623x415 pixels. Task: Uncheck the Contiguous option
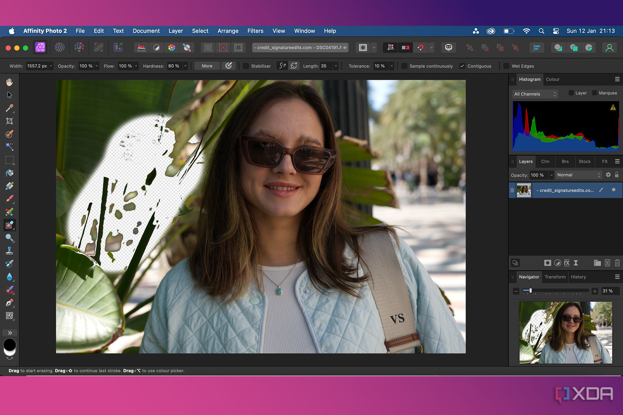pos(462,66)
